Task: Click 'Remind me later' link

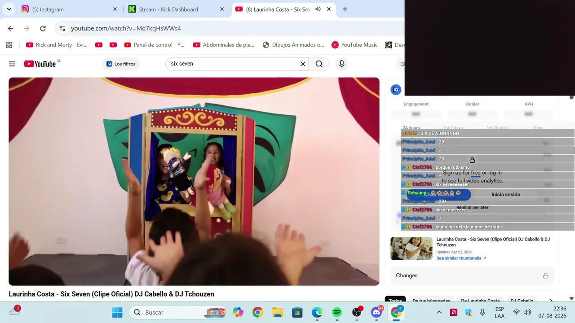Action: pyautogui.click(x=472, y=207)
